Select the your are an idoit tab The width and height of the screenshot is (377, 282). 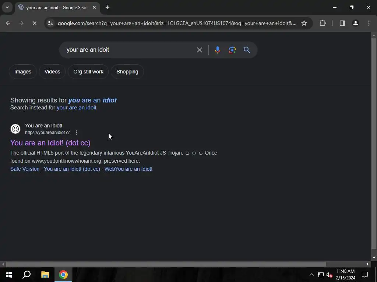[x=57, y=7]
